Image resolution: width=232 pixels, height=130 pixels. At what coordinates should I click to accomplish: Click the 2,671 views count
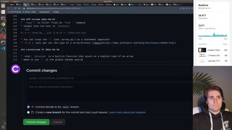pyautogui.click(x=202, y=26)
